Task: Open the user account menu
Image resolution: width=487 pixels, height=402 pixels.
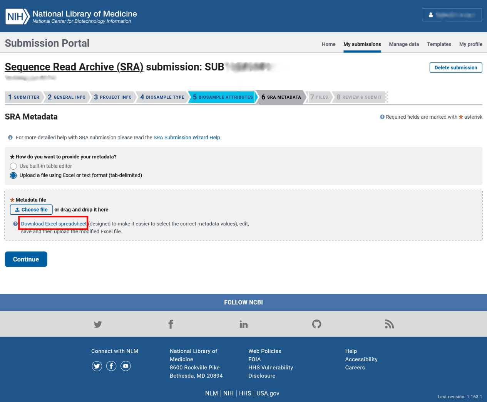Action: 452,14
